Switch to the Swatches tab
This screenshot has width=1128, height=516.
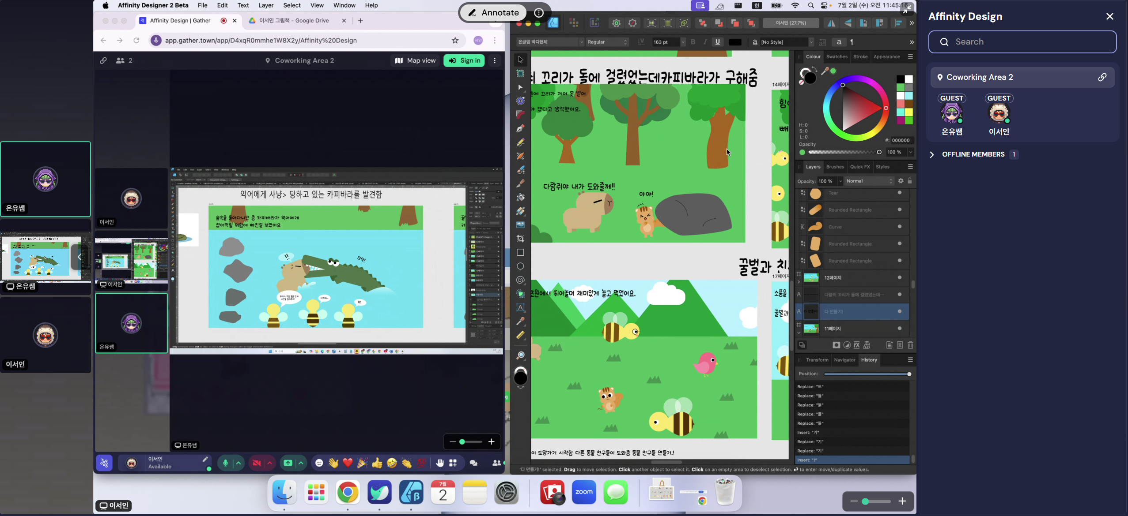click(837, 56)
